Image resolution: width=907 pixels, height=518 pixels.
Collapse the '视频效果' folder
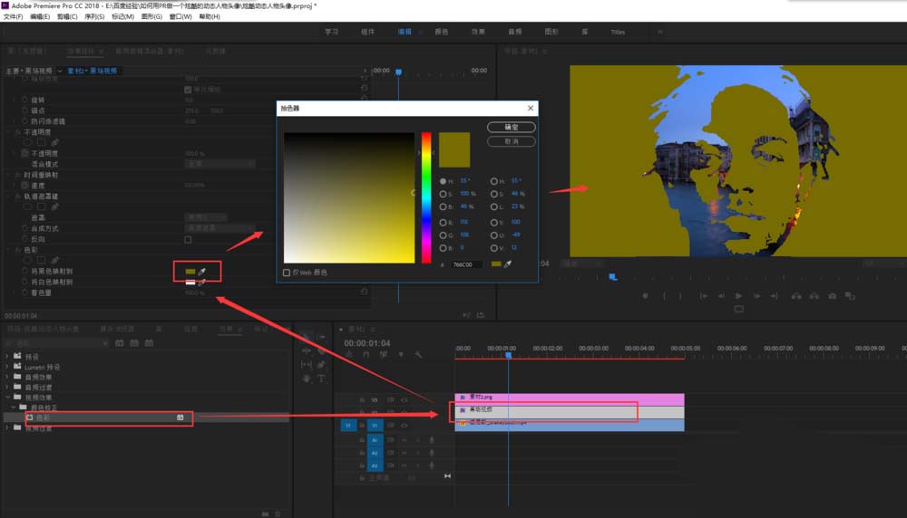point(7,397)
